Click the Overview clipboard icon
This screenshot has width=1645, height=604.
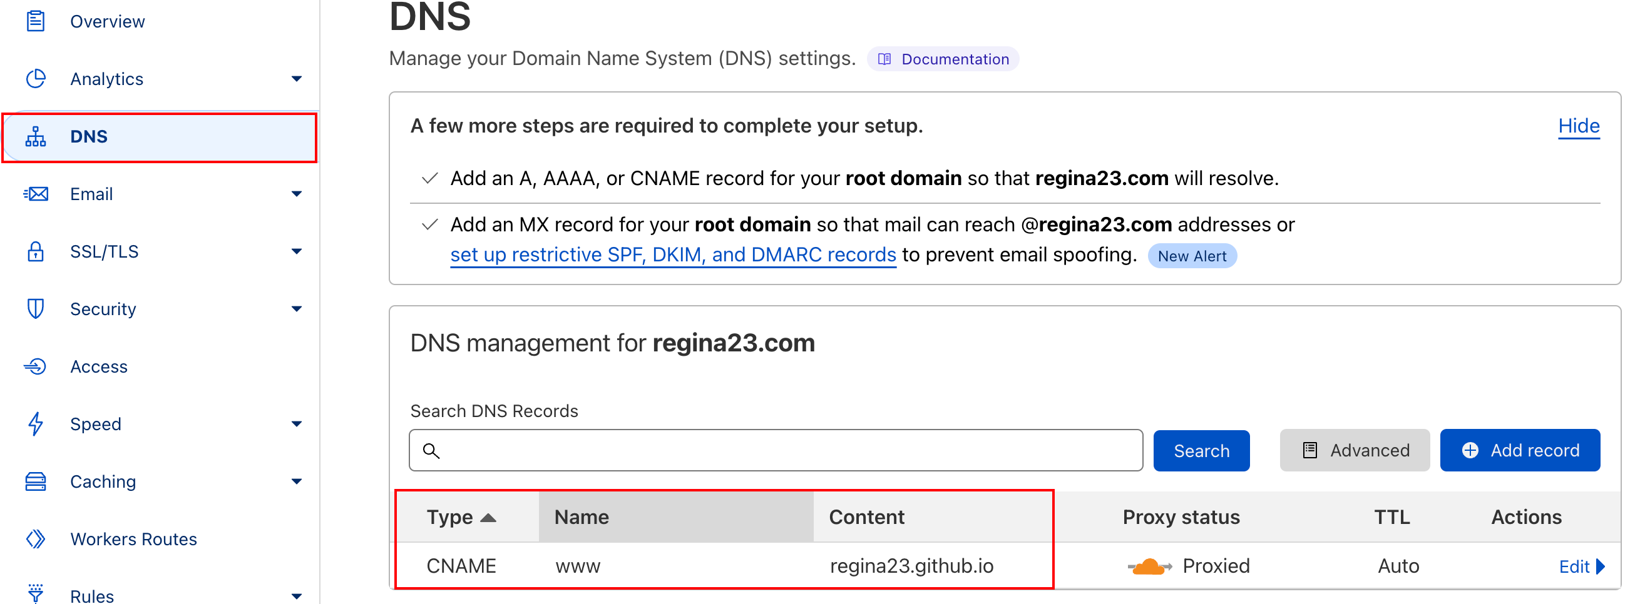click(x=36, y=21)
